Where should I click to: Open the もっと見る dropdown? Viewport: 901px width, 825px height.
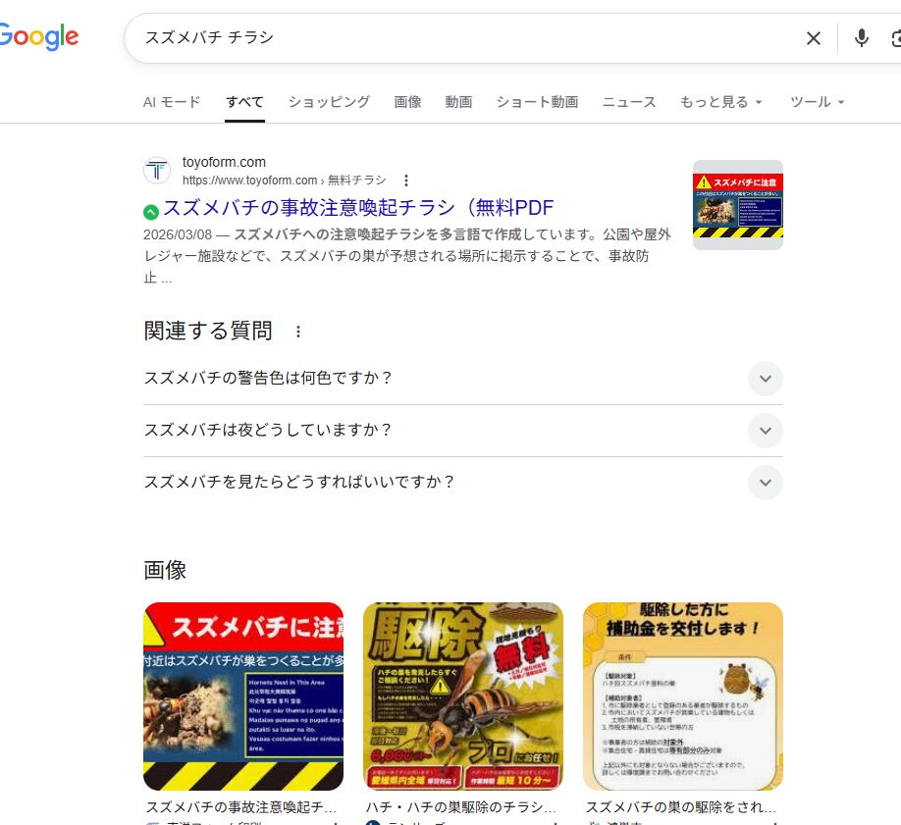pos(720,102)
